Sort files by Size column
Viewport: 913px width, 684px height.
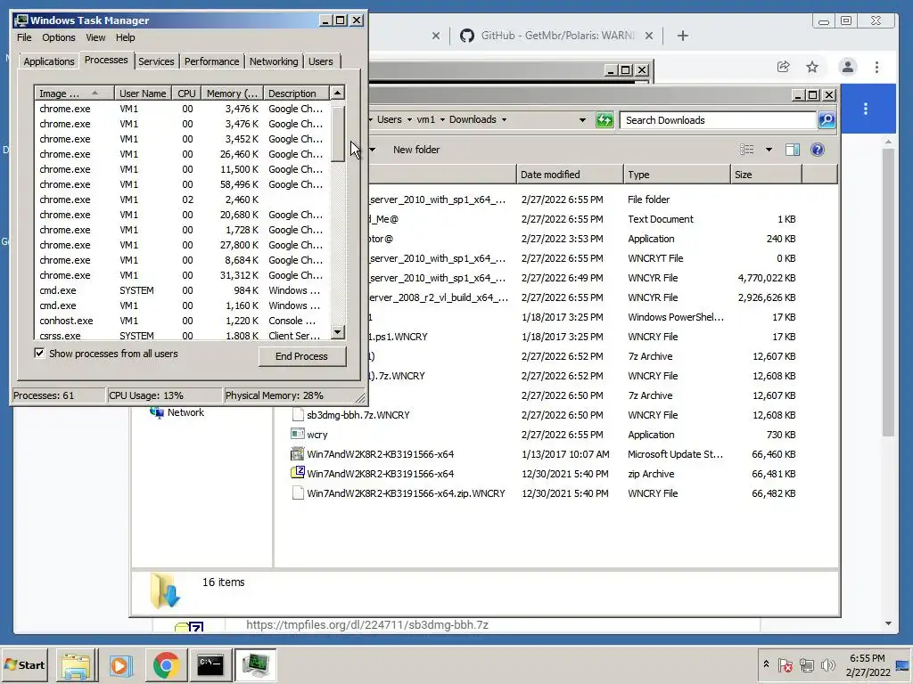pyautogui.click(x=766, y=175)
